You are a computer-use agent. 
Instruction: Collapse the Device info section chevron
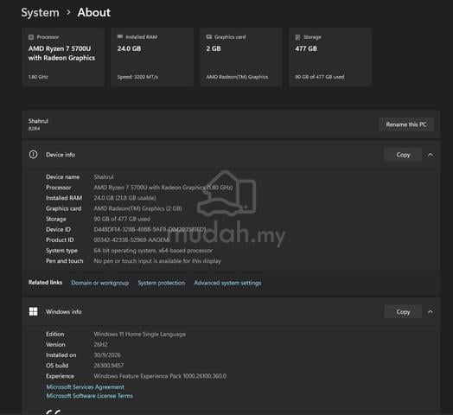coord(431,155)
